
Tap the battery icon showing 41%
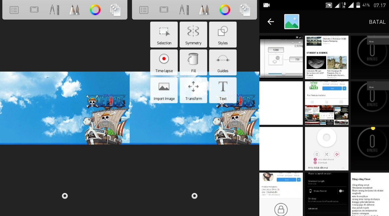click(x=358, y=5)
